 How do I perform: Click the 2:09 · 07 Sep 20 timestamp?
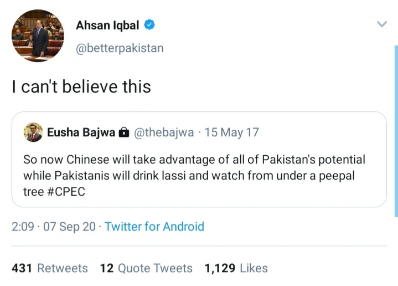point(53,227)
